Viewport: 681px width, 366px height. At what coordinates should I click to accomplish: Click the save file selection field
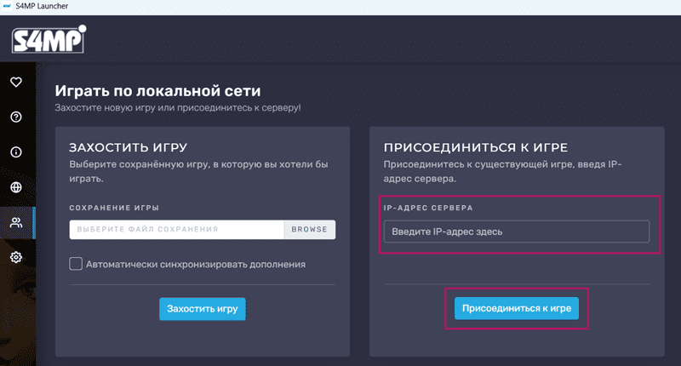(x=176, y=229)
